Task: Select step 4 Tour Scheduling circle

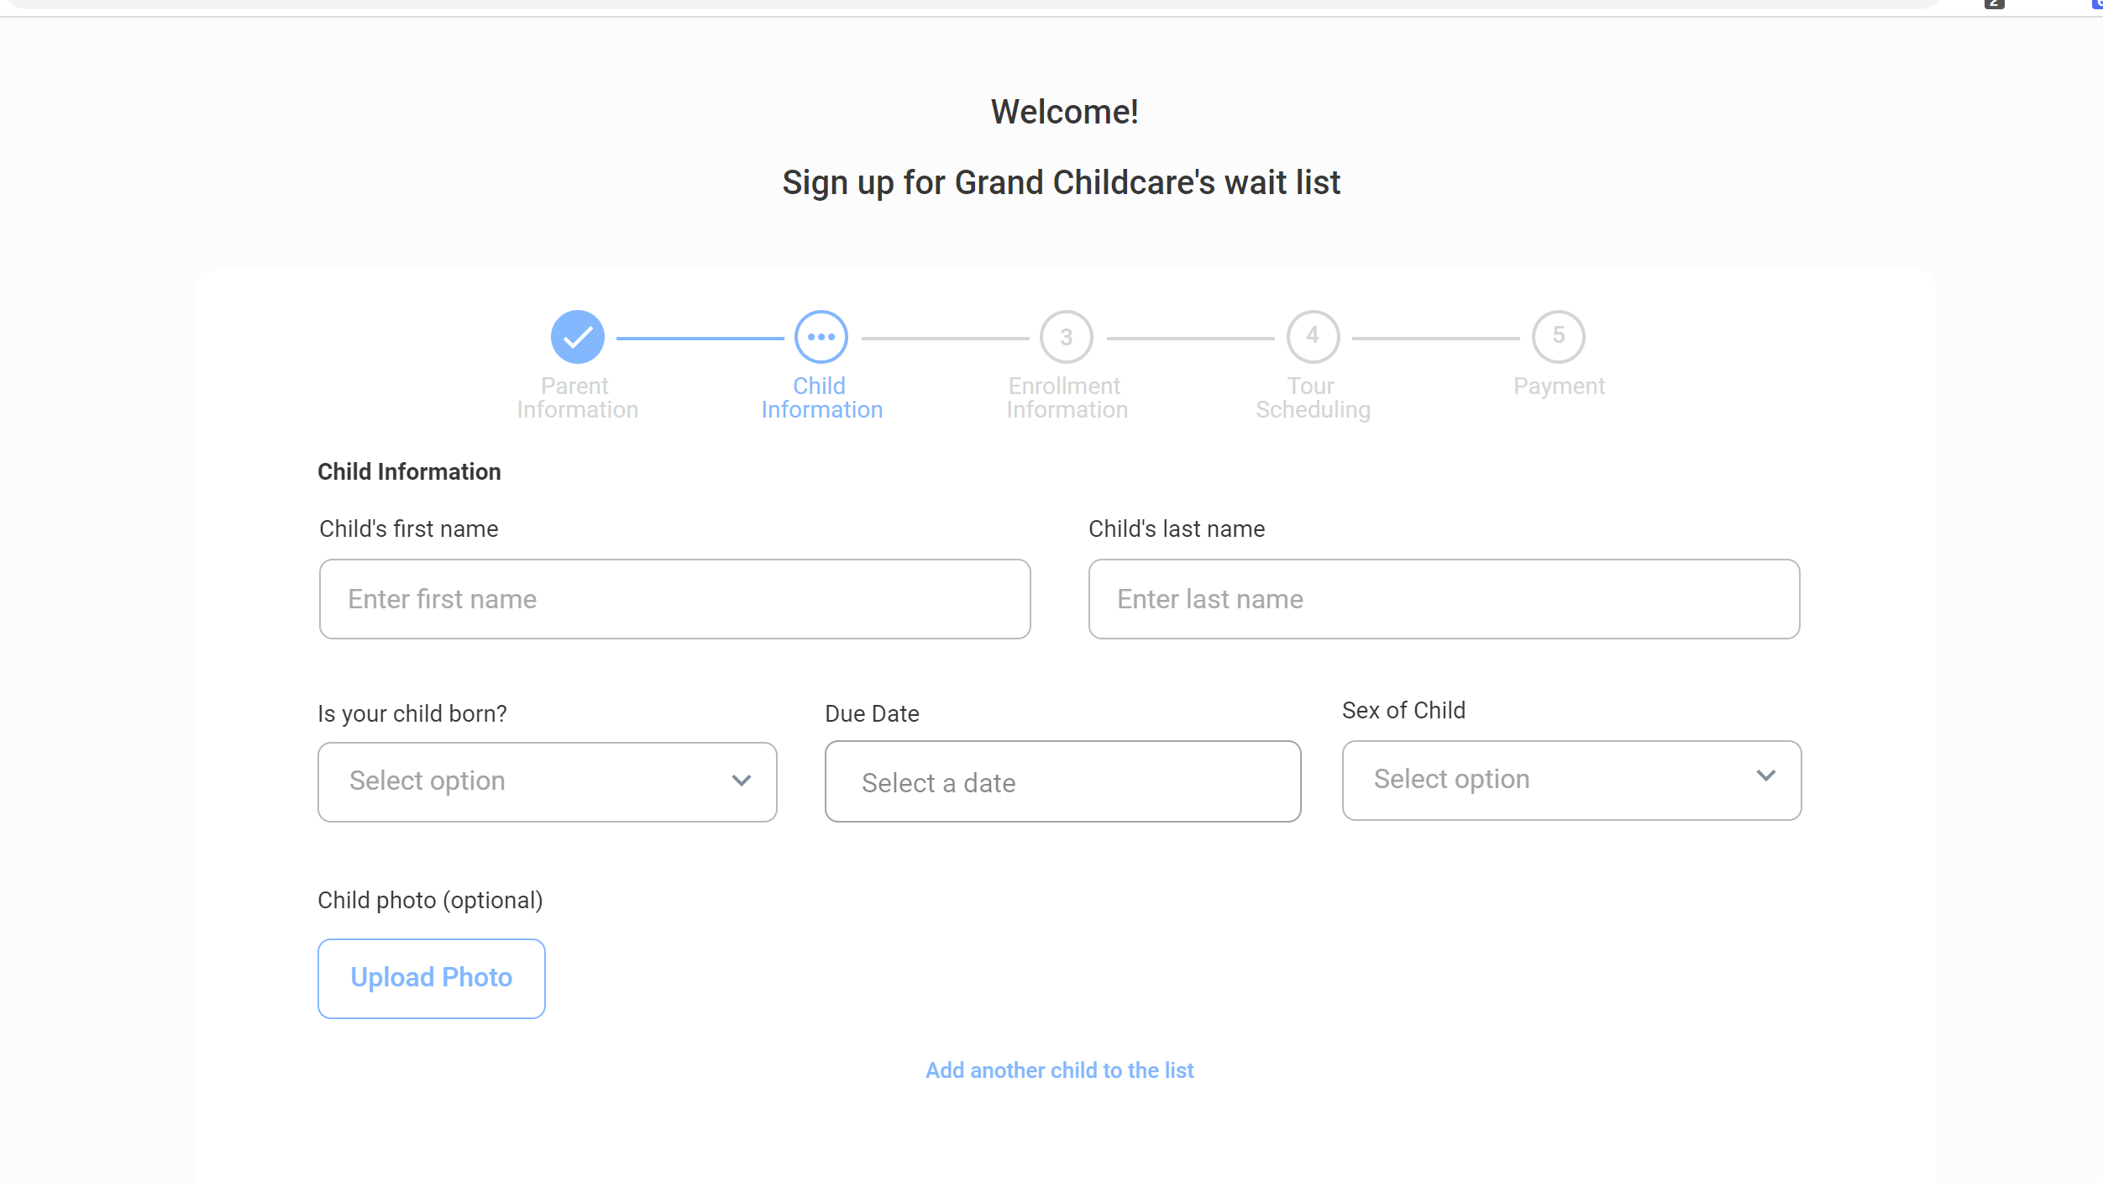Action: point(1312,337)
